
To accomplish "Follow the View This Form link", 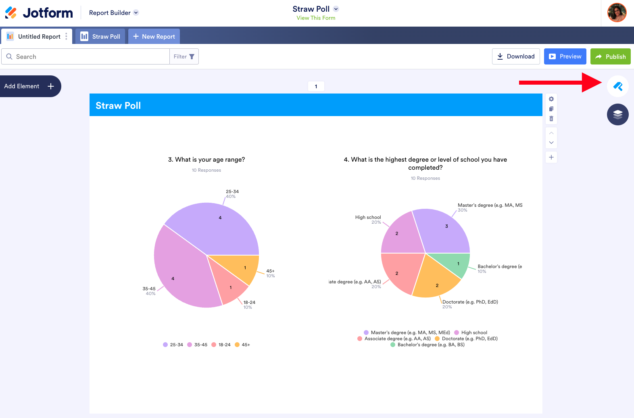I will 316,18.
